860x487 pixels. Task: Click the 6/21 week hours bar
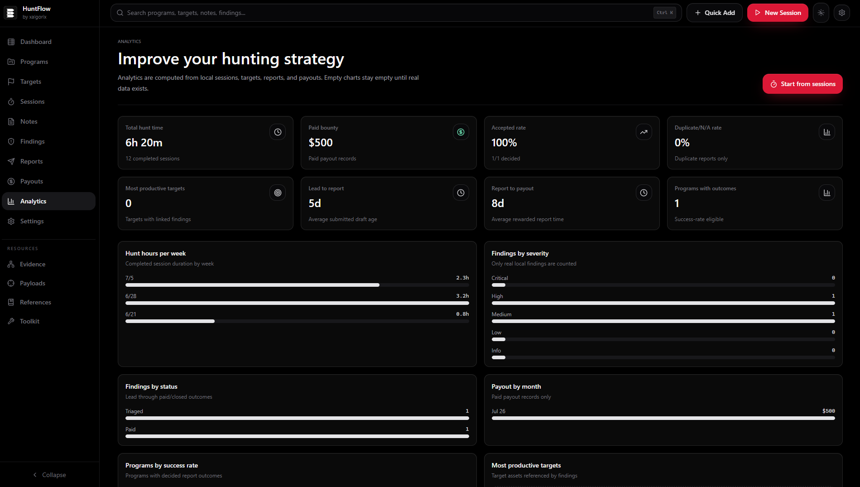tap(297, 321)
